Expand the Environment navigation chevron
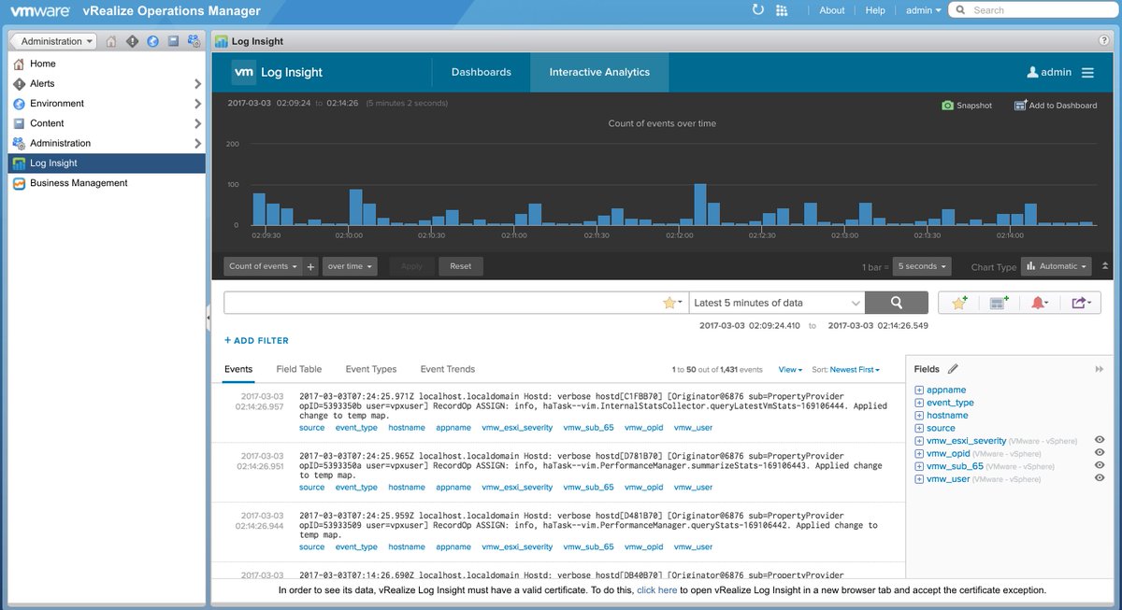This screenshot has width=1122, height=610. click(197, 104)
